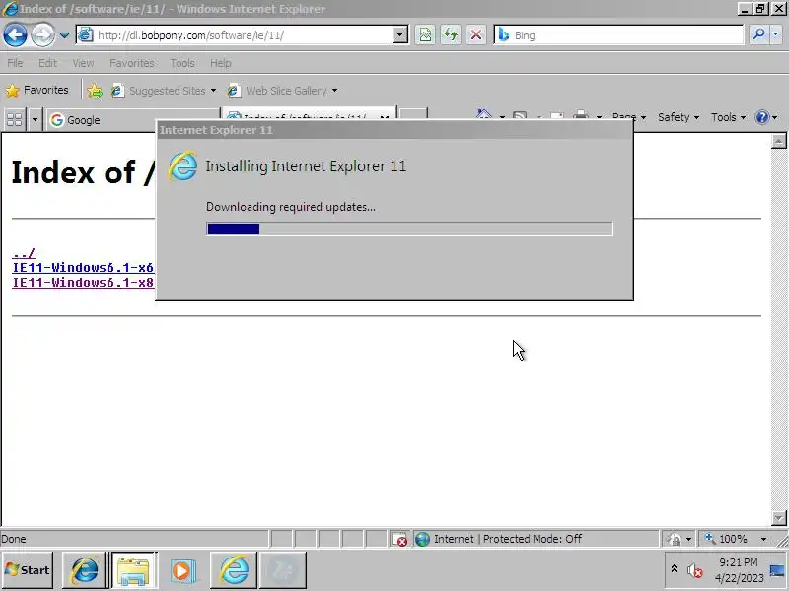Click the muted speaker volume tray icon
This screenshot has height=591, width=789.
pyautogui.click(x=695, y=570)
